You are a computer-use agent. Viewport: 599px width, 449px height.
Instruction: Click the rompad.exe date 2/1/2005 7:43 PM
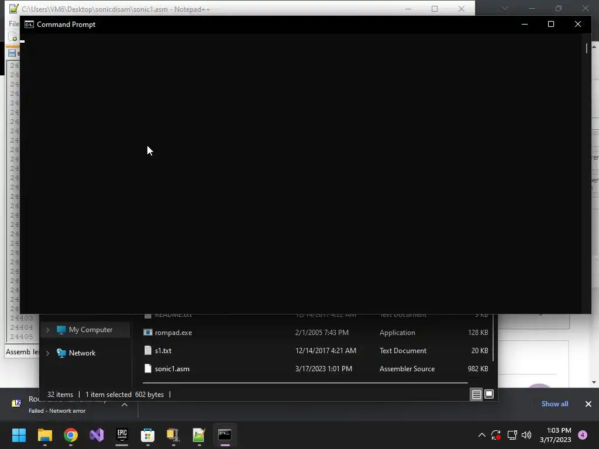pos(322,333)
